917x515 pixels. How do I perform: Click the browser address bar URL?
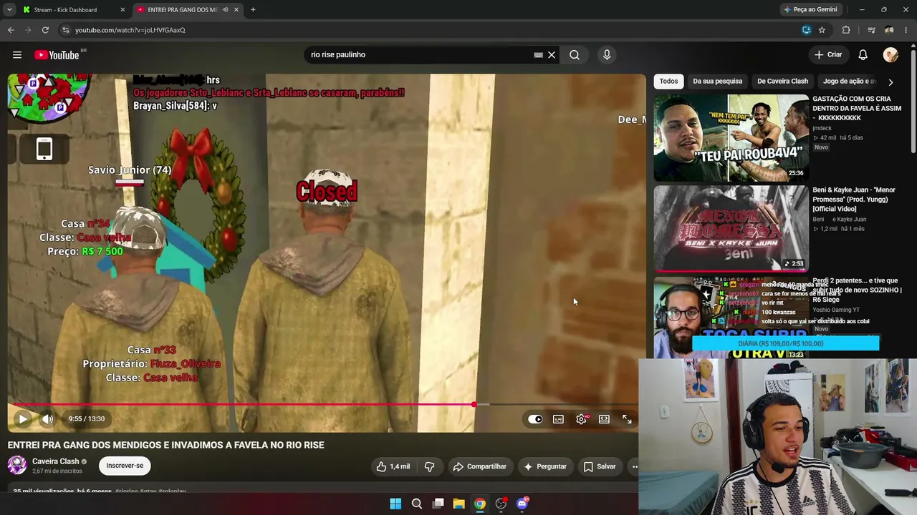pos(130,30)
